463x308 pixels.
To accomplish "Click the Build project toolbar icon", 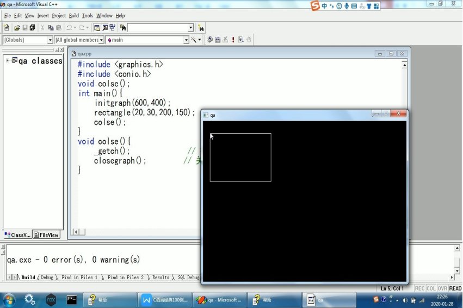I will point(218,40).
